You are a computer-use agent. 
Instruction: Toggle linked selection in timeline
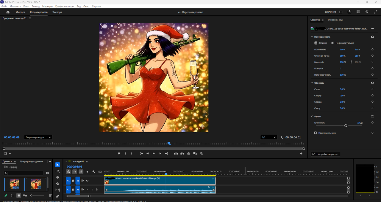coord(81,172)
